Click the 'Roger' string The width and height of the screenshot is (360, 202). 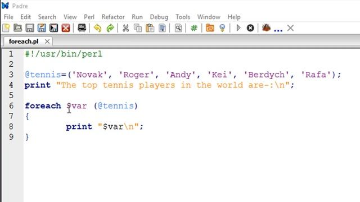[x=136, y=75]
